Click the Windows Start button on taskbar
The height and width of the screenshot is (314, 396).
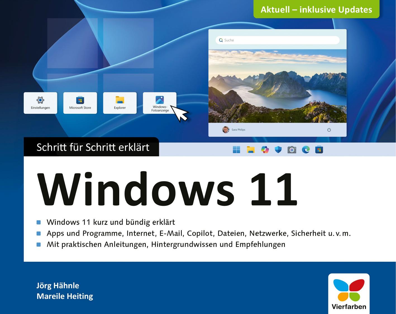coord(237,150)
